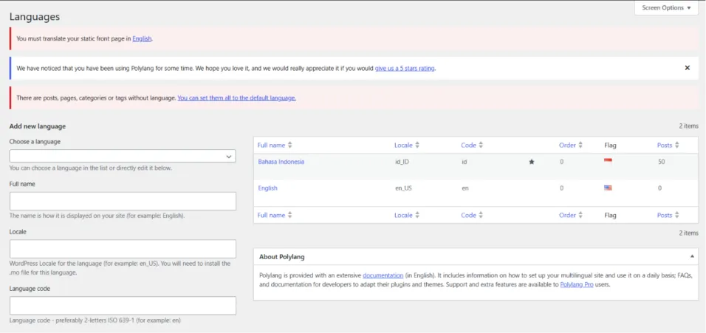The height and width of the screenshot is (333, 706).
Task: Open the English language entry in table
Action: coord(267,188)
